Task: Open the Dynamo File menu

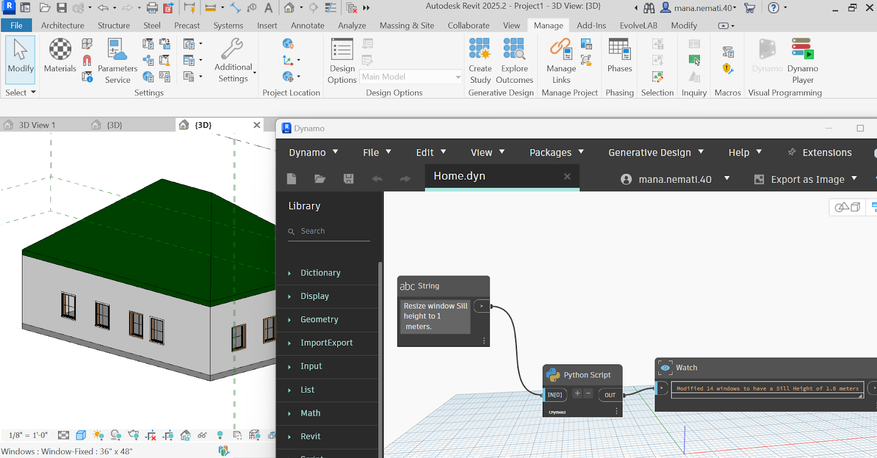Action: point(377,152)
